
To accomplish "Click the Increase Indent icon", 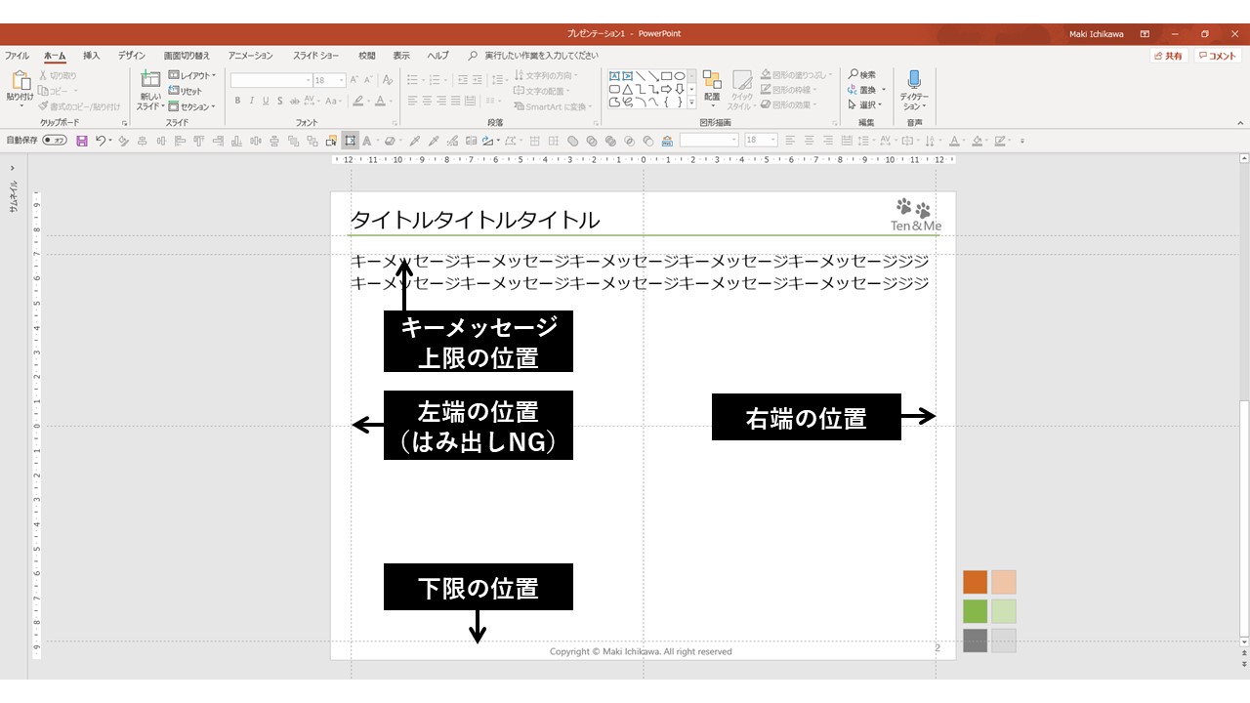I will (x=477, y=80).
